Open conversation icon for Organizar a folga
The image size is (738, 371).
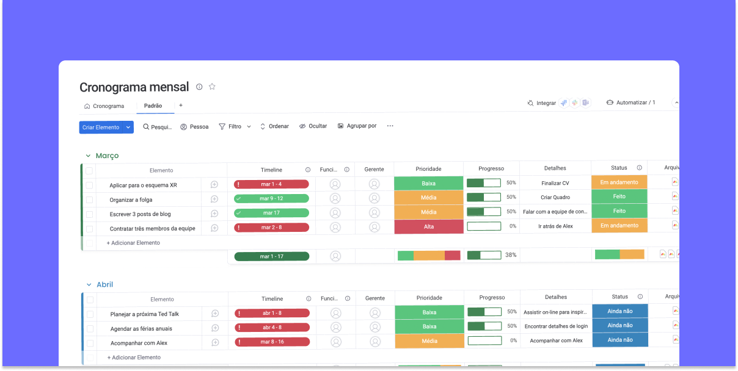coord(214,200)
